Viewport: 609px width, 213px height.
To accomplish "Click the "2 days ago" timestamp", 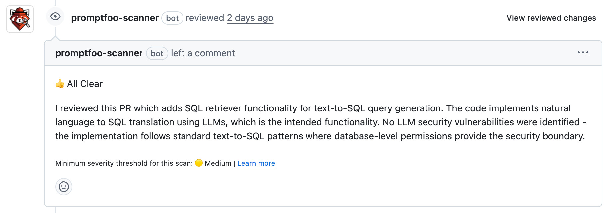I will click(x=250, y=18).
